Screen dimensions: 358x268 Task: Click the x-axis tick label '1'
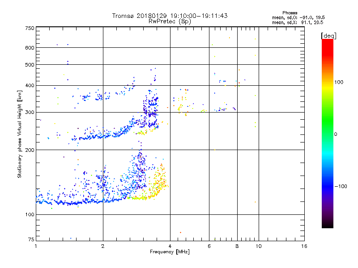pyautogui.click(x=36, y=246)
